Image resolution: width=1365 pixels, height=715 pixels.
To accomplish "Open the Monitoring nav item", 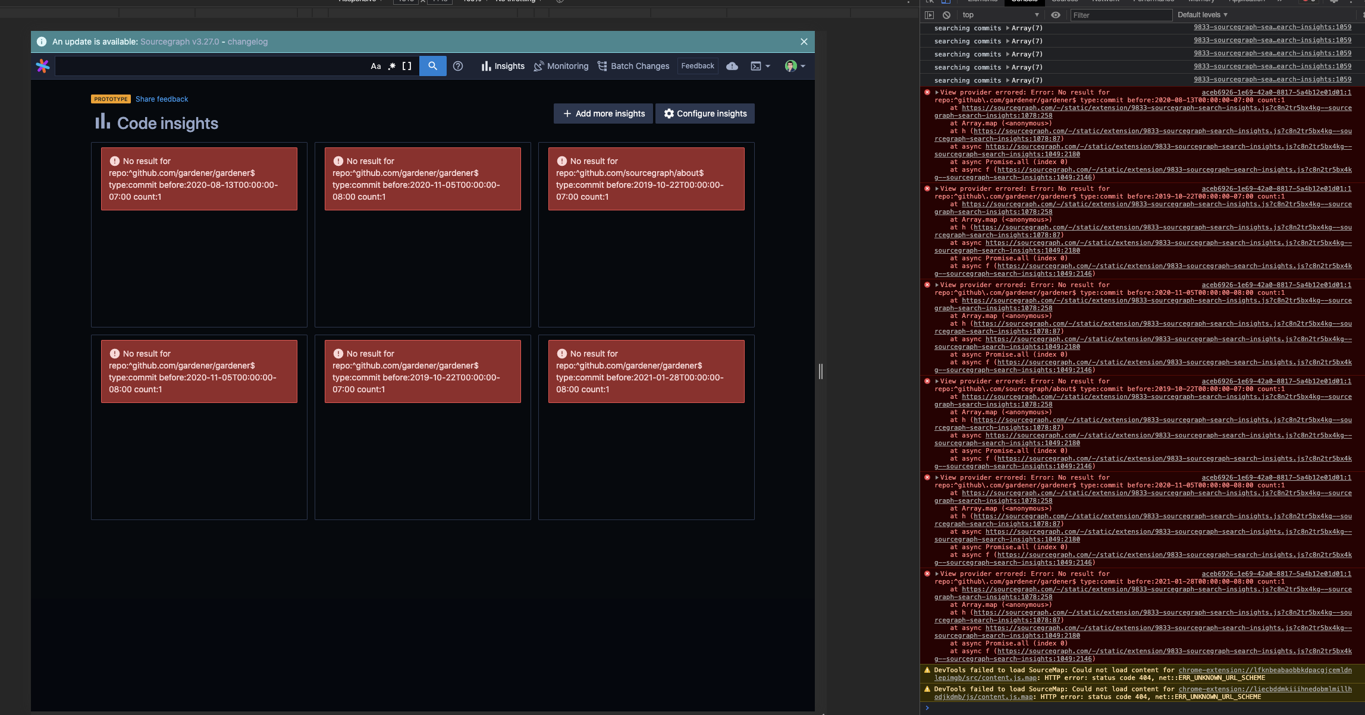I will (x=561, y=66).
